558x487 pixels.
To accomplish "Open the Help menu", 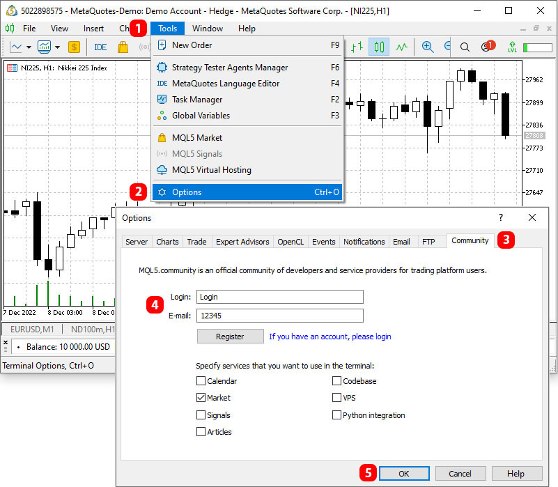I will pos(247,29).
